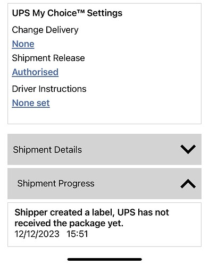Tap the Shipment Progress header label
The height and width of the screenshot is (265, 209).
click(x=56, y=183)
